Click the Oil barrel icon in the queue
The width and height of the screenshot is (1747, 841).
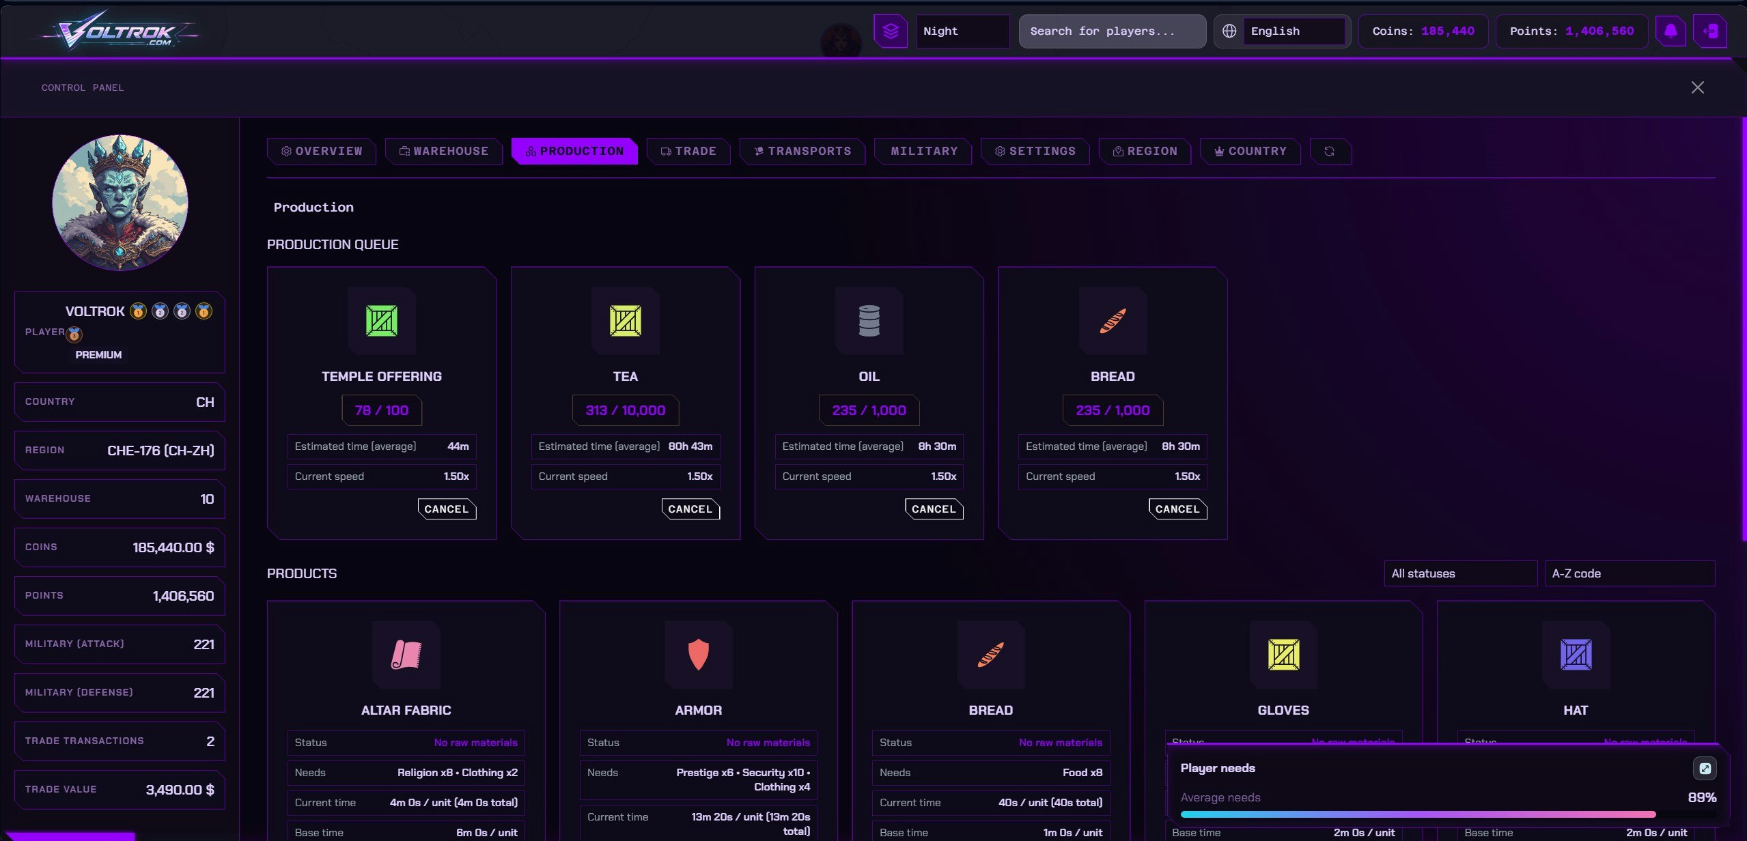869,321
